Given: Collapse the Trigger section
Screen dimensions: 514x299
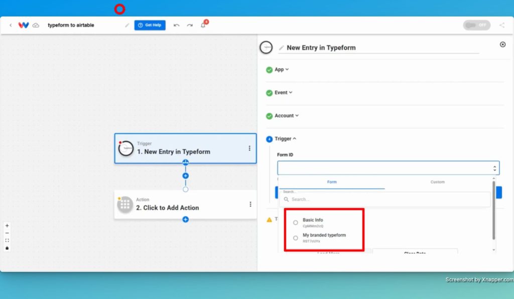Looking at the screenshot, I should click(285, 139).
